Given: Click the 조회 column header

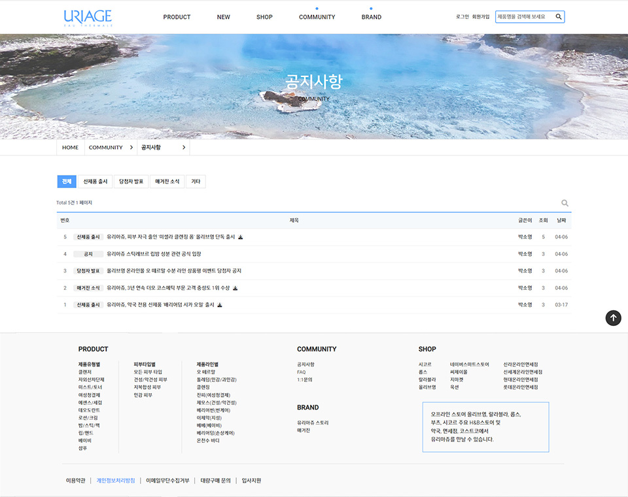Looking at the screenshot, I should pyautogui.click(x=543, y=220).
